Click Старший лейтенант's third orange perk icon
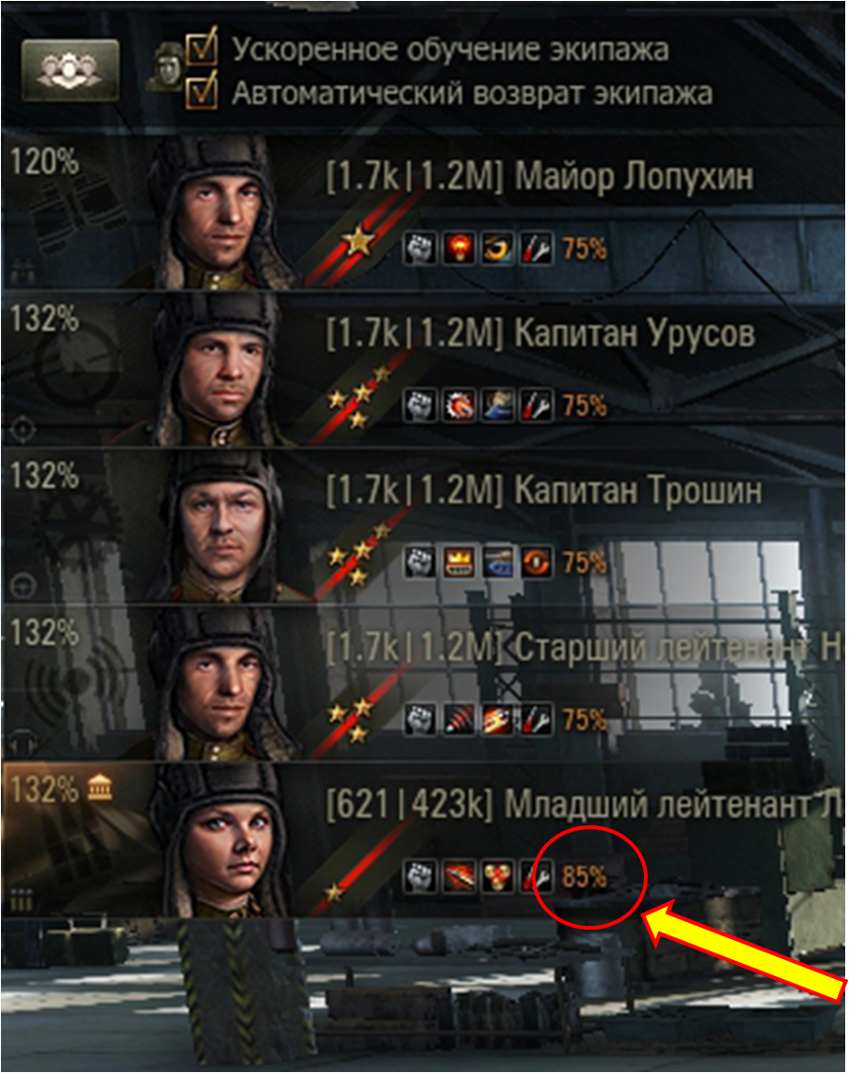 click(498, 719)
